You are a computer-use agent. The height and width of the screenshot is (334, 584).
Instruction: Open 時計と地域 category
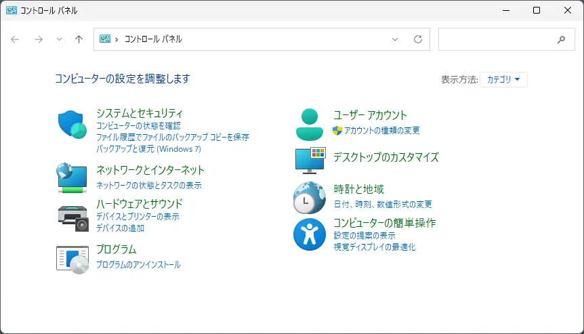tap(358, 189)
